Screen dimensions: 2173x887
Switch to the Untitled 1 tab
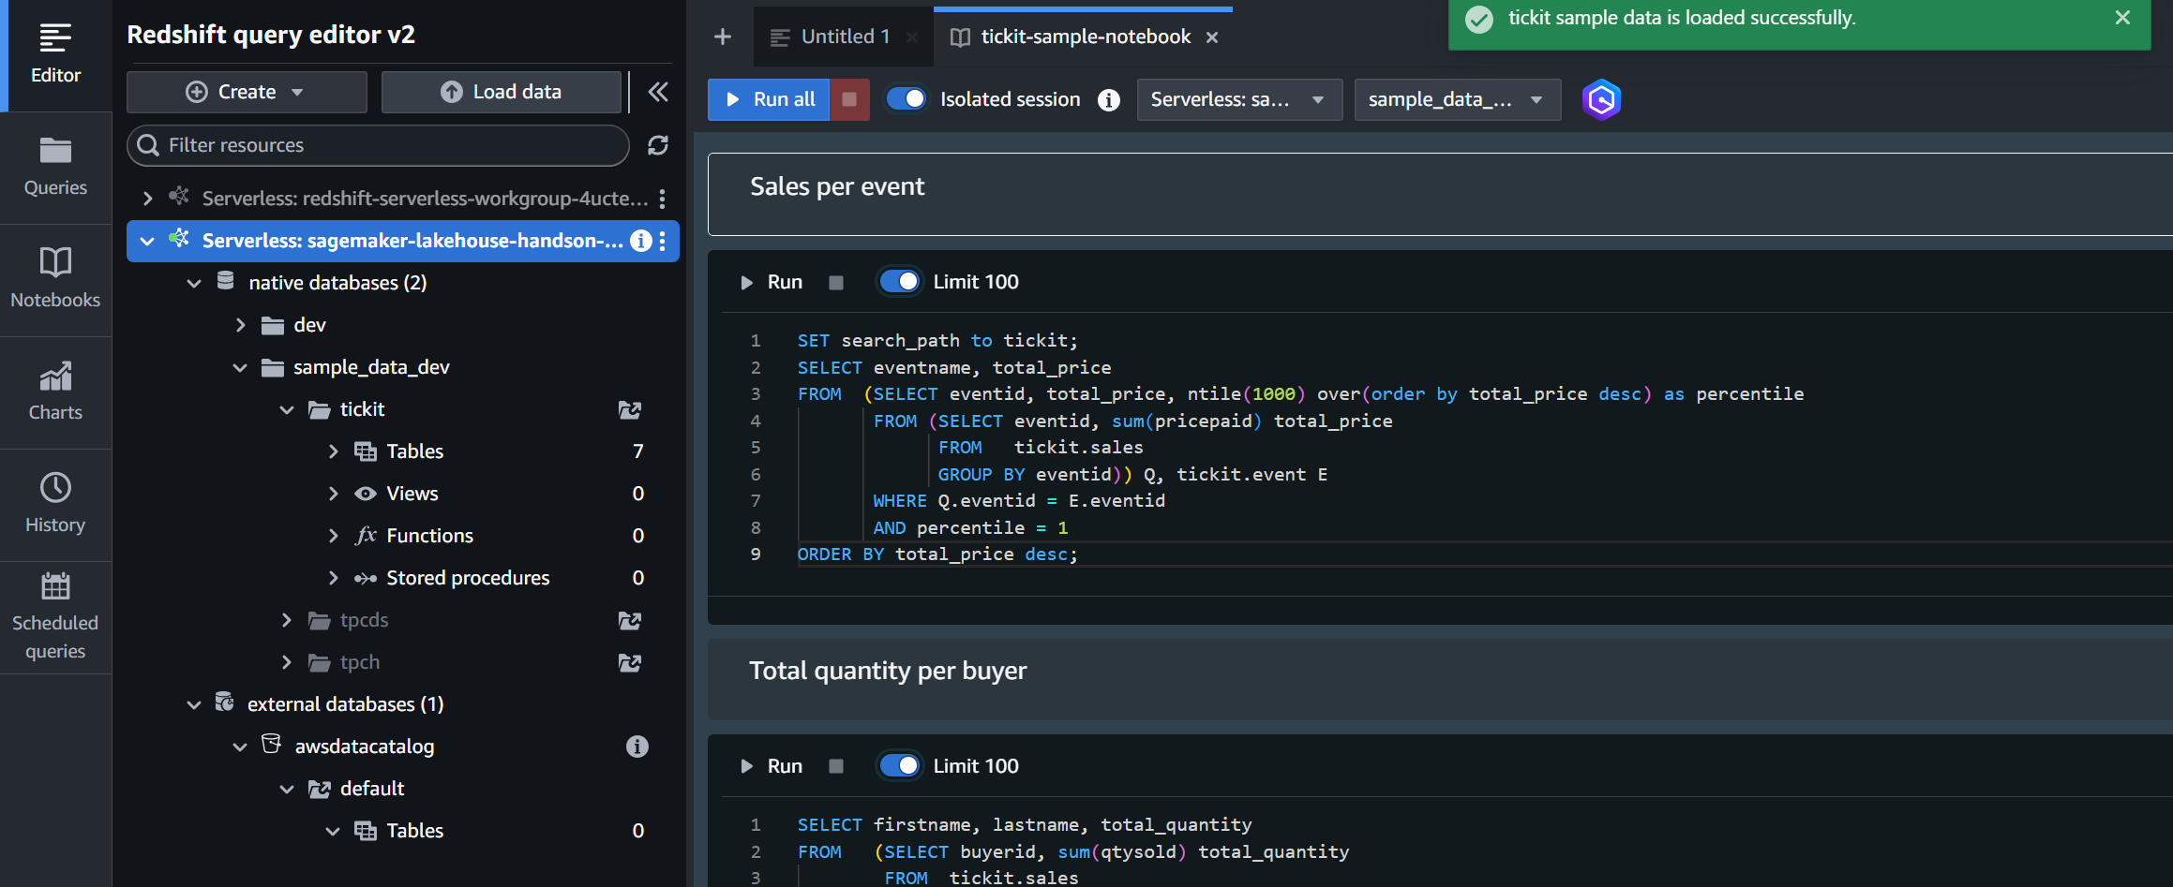tap(844, 37)
